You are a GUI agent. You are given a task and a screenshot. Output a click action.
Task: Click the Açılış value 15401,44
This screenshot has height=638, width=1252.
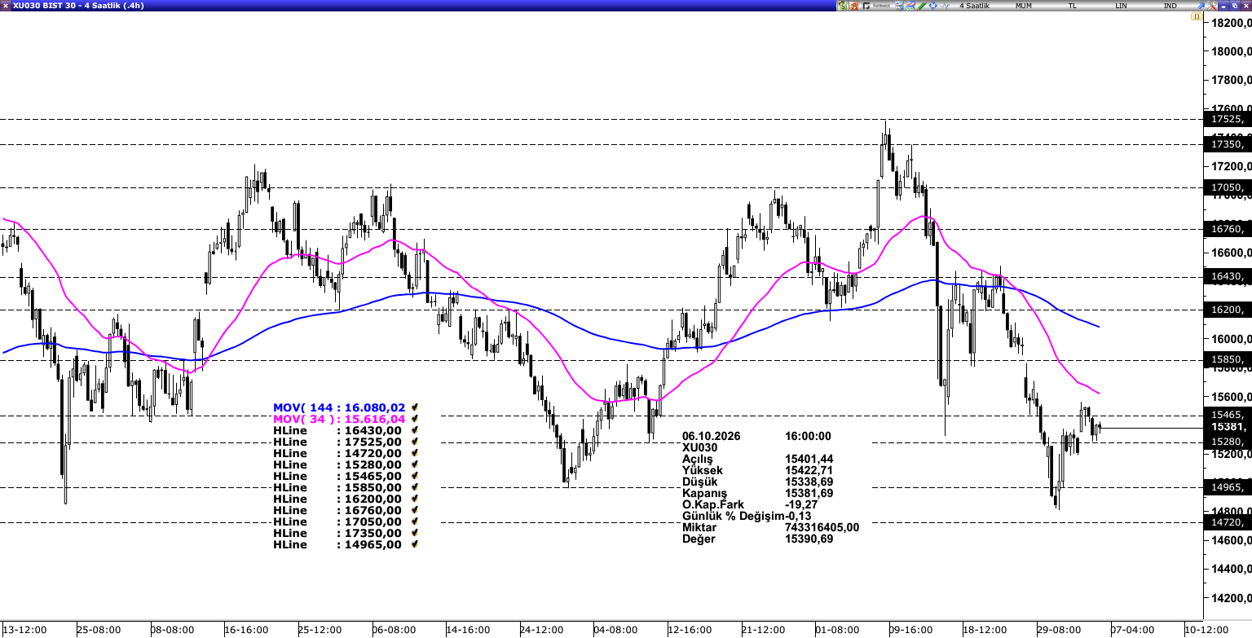(x=809, y=459)
